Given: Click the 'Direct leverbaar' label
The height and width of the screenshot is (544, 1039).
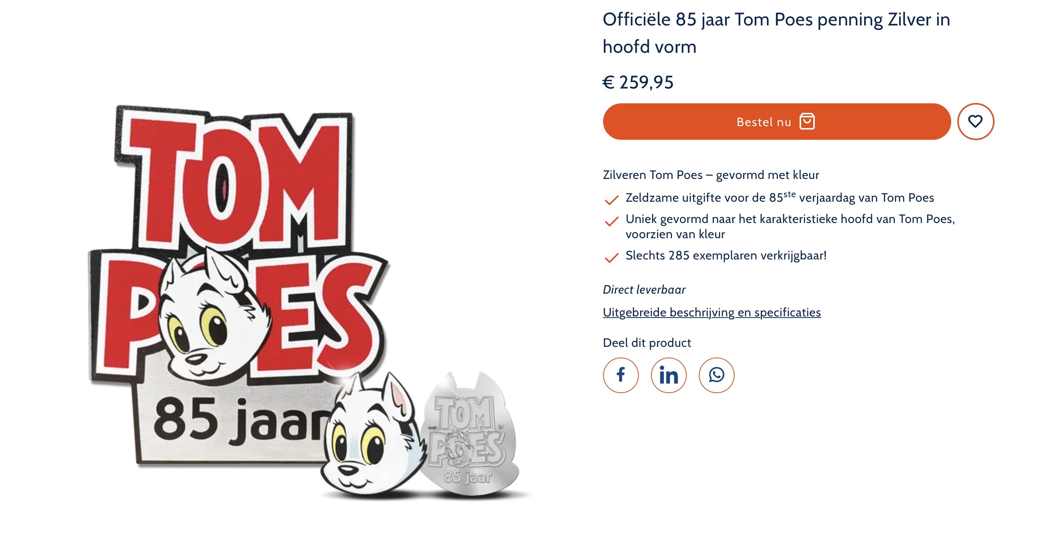Looking at the screenshot, I should [644, 289].
